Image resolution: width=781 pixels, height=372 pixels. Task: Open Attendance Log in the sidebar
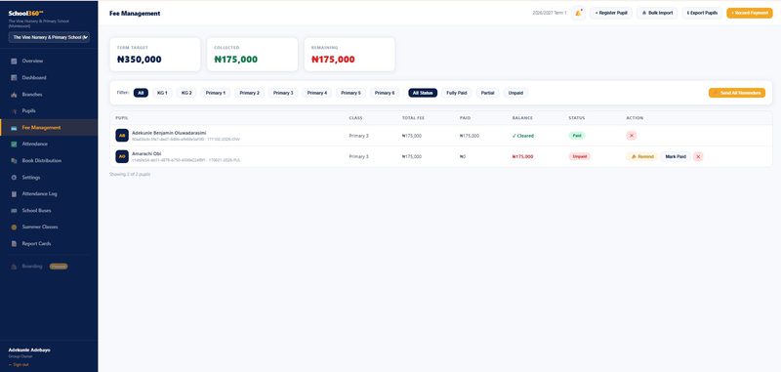[49, 193]
